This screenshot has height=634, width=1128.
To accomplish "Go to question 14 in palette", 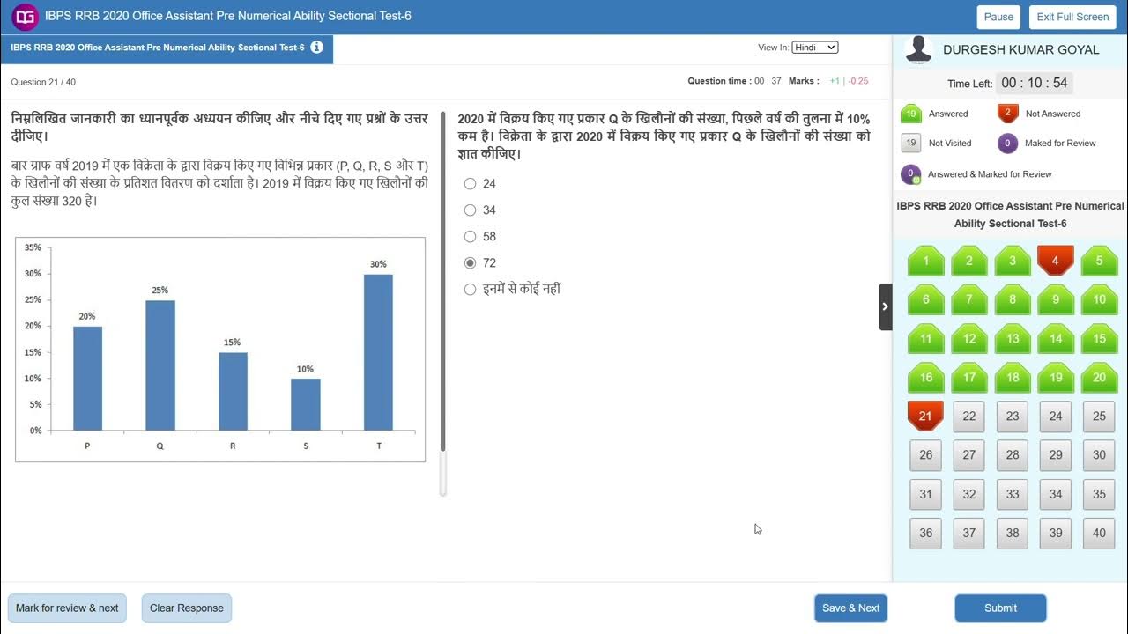I will 1056,338.
